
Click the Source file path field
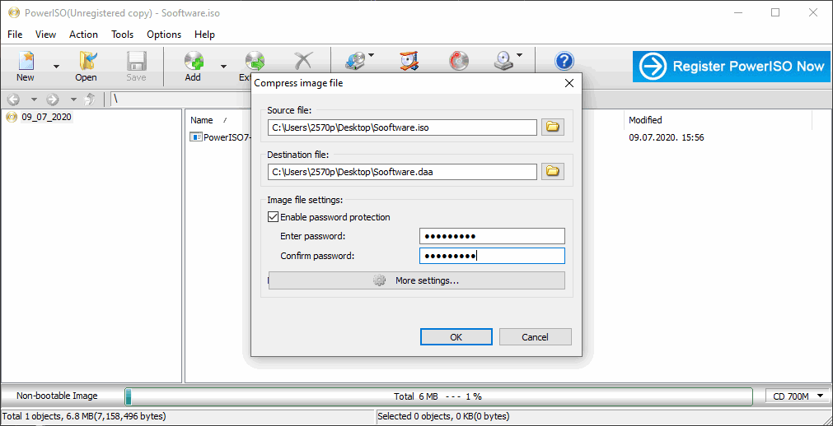click(x=402, y=127)
